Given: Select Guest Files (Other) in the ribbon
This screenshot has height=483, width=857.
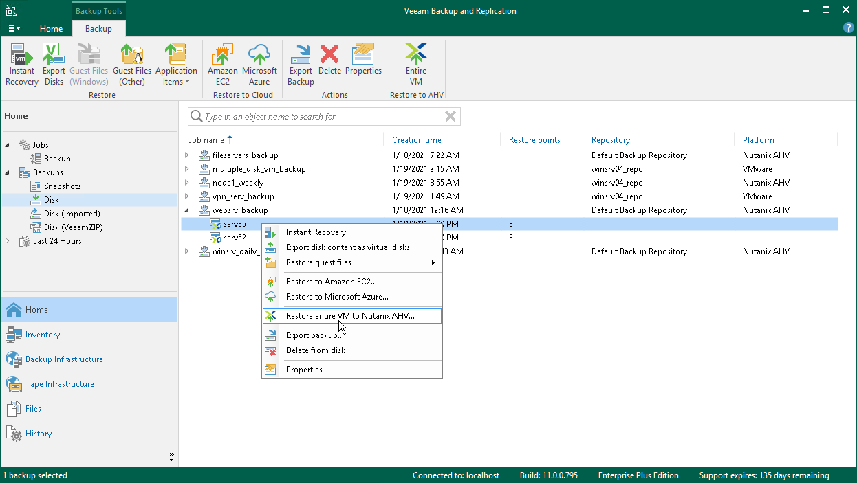Looking at the screenshot, I should coord(132,64).
